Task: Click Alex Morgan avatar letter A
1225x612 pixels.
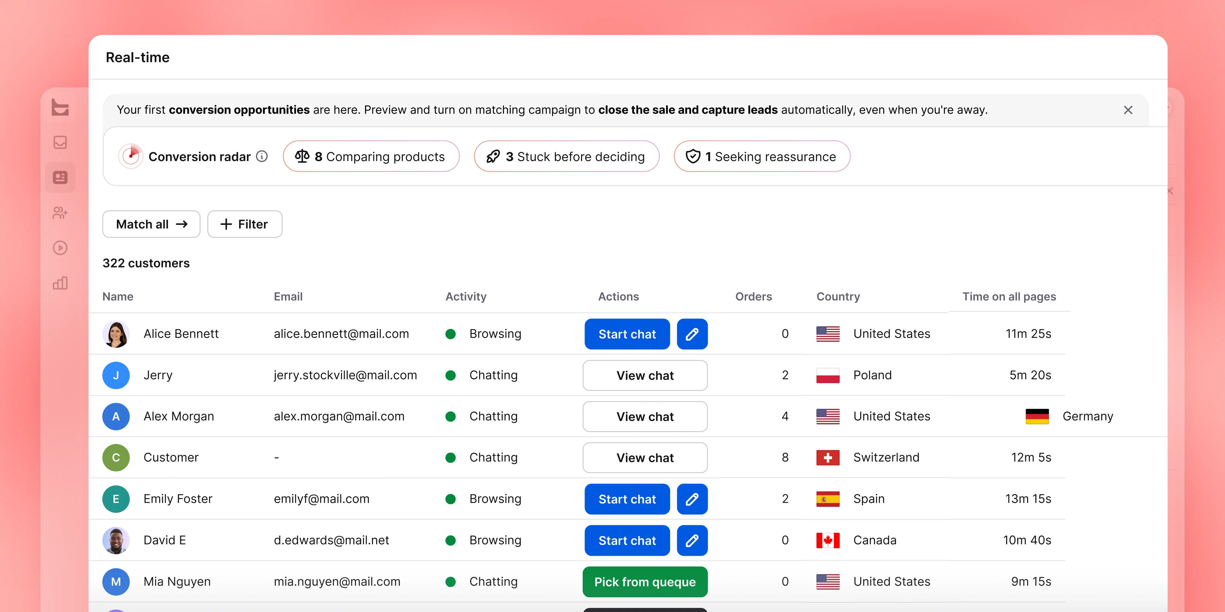Action: point(116,417)
